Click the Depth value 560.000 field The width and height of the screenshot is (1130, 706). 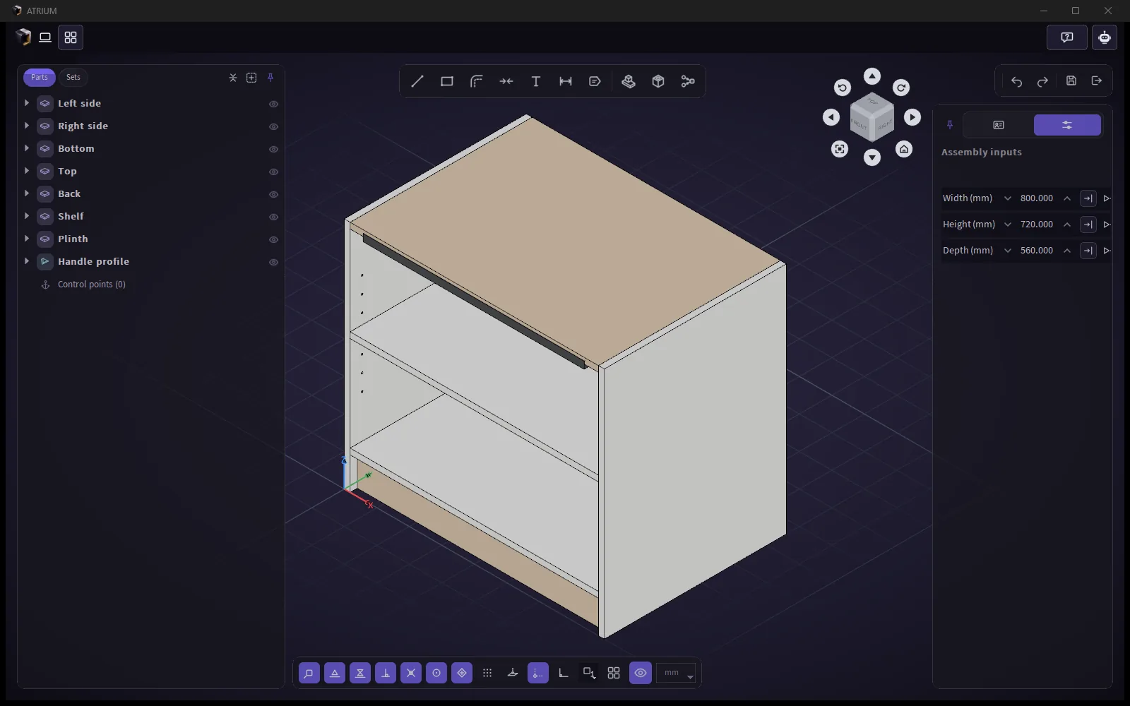click(1037, 251)
